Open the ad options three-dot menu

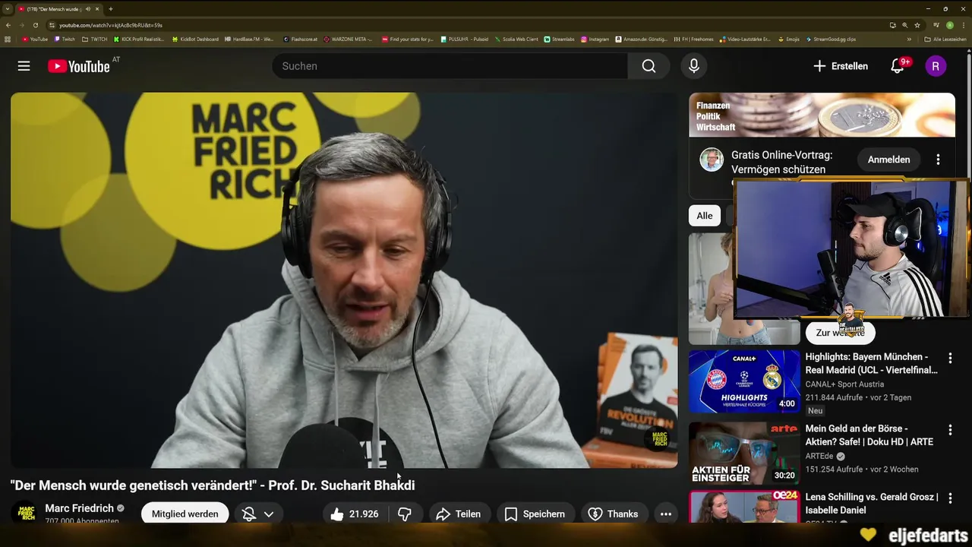coord(938,160)
